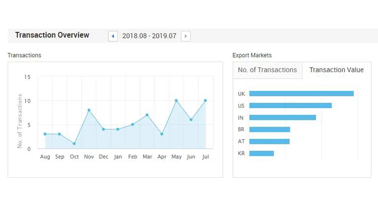Go to the next date range arrow
Screen dimensions: 378x202
(x=185, y=36)
